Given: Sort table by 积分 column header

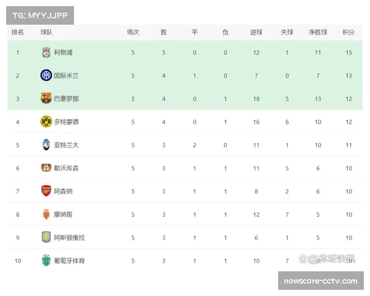Looking at the screenshot, I should tap(348, 32).
